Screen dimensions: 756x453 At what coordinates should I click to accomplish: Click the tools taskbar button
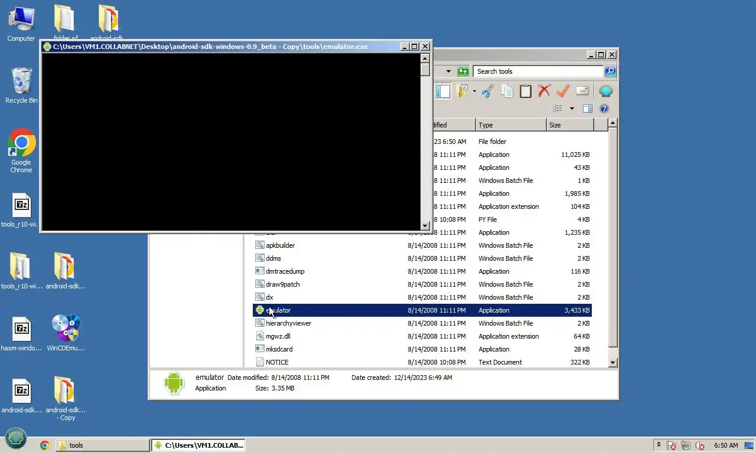pos(102,445)
